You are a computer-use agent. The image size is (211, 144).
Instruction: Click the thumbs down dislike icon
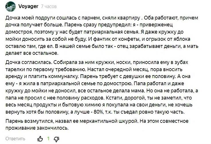pos(56,139)
